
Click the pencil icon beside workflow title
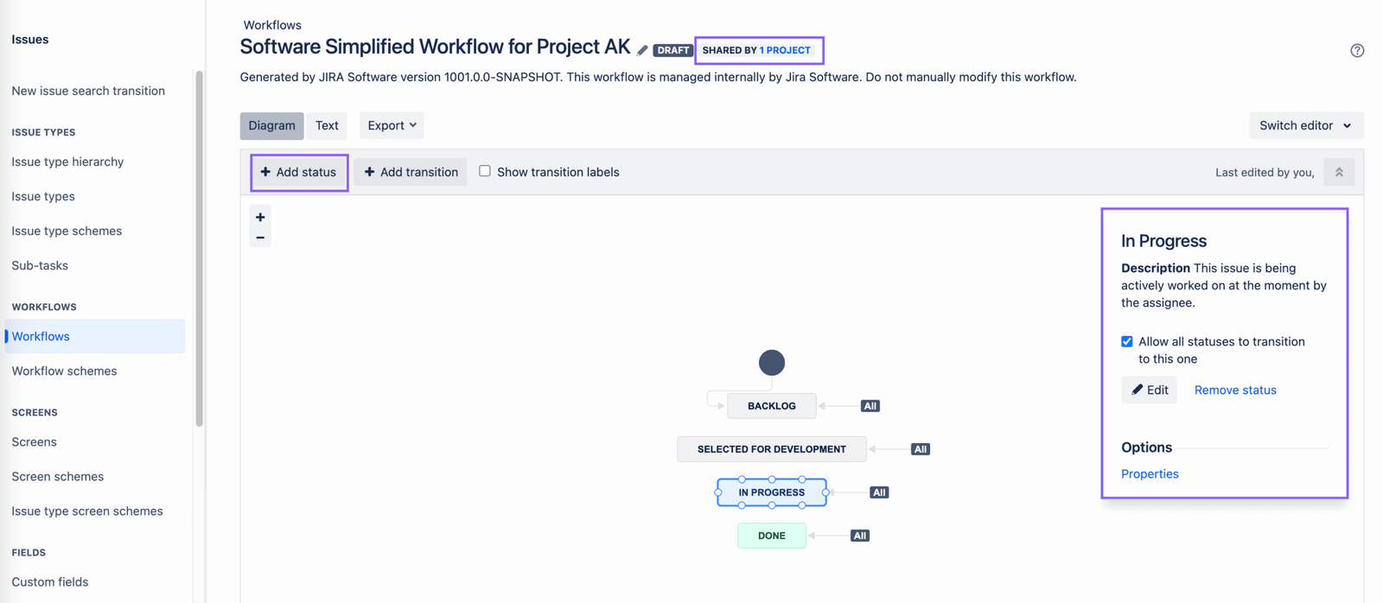click(x=642, y=50)
